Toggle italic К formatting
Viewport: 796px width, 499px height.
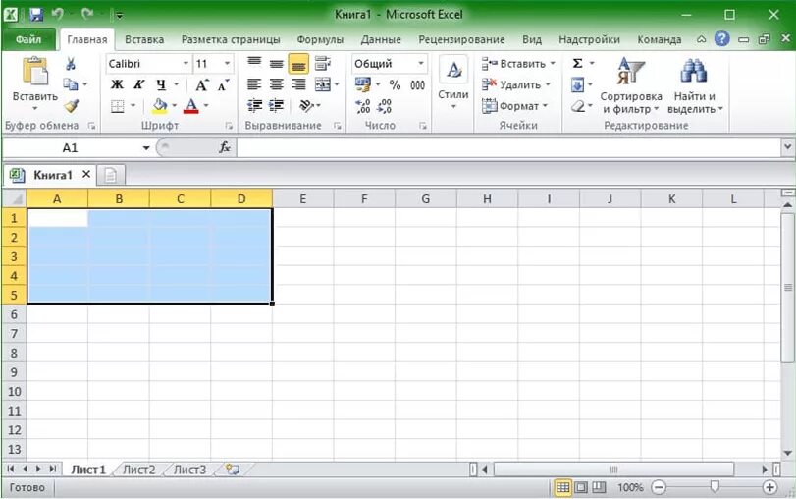(x=139, y=84)
